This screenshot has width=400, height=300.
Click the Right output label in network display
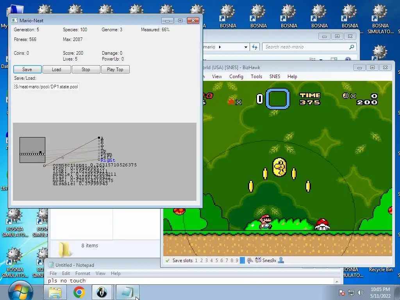click(x=108, y=160)
